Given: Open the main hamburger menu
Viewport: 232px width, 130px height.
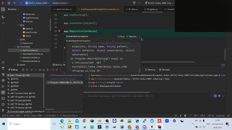Looking at the screenshot, I should pos(9,3).
